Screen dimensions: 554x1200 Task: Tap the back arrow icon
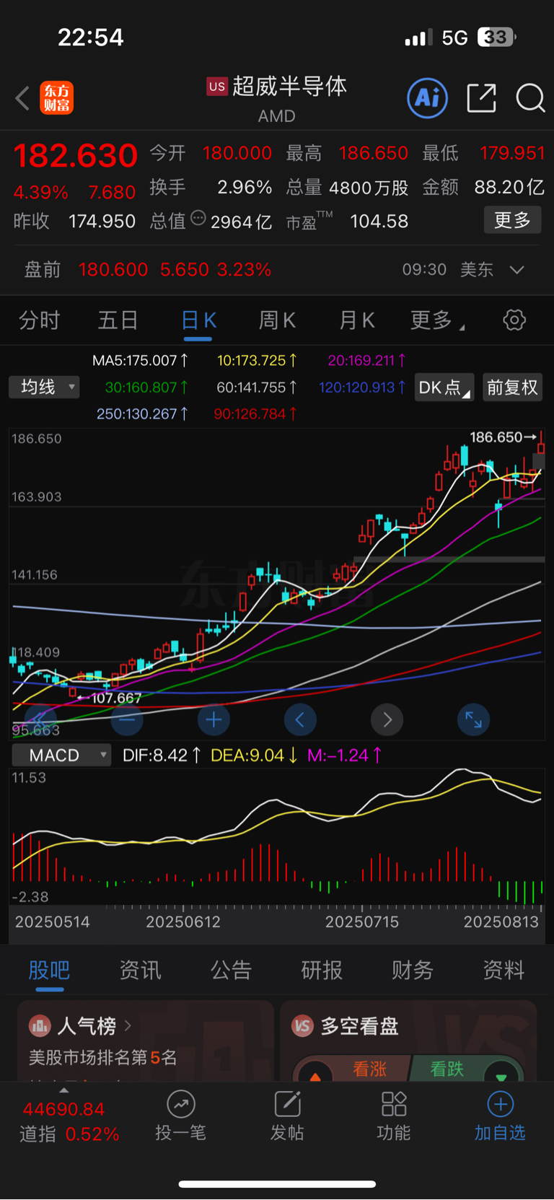pyautogui.click(x=22, y=98)
